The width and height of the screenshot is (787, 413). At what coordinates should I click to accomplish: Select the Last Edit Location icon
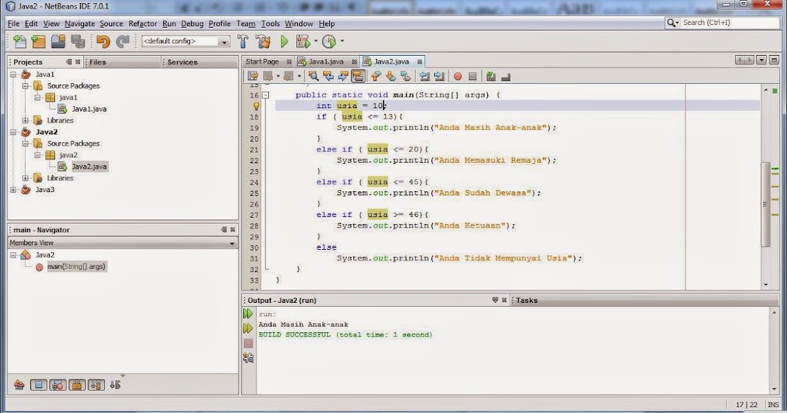(252, 75)
